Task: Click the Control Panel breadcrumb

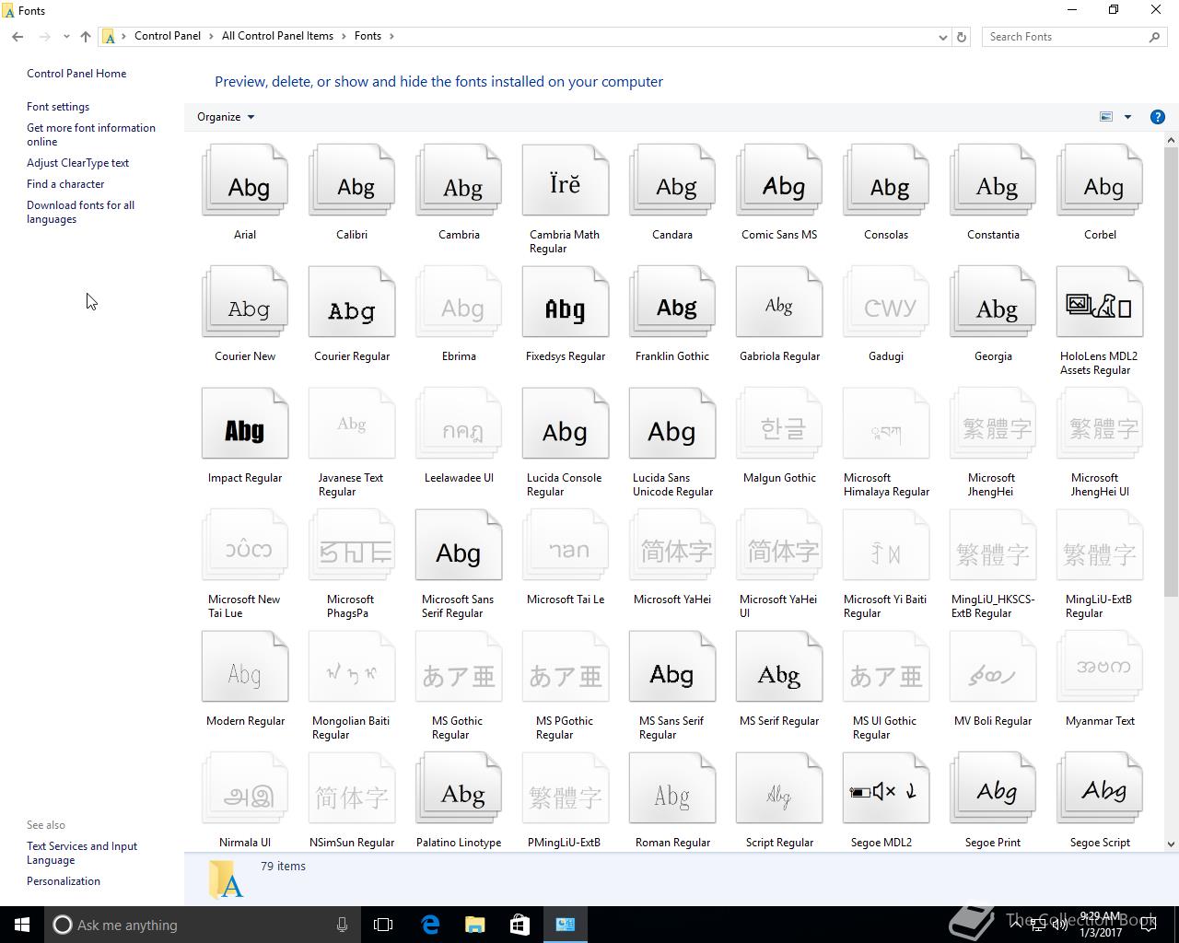Action: click(x=168, y=36)
